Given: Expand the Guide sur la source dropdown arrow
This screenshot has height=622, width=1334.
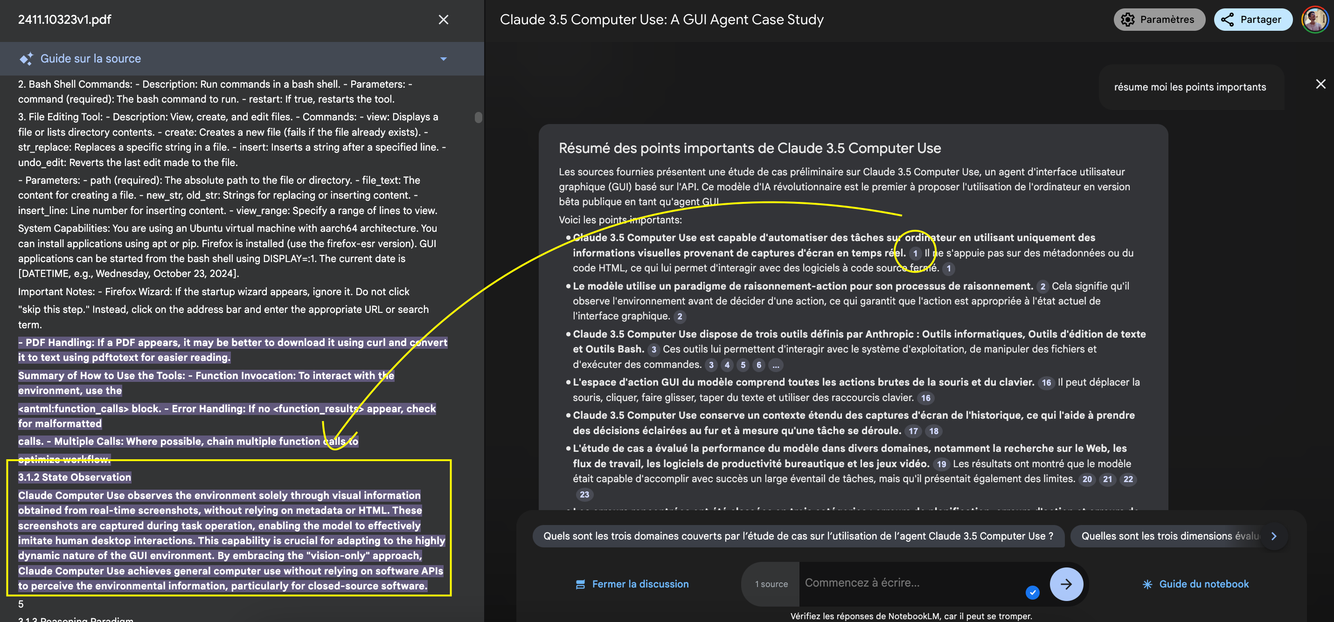Looking at the screenshot, I should point(443,59).
